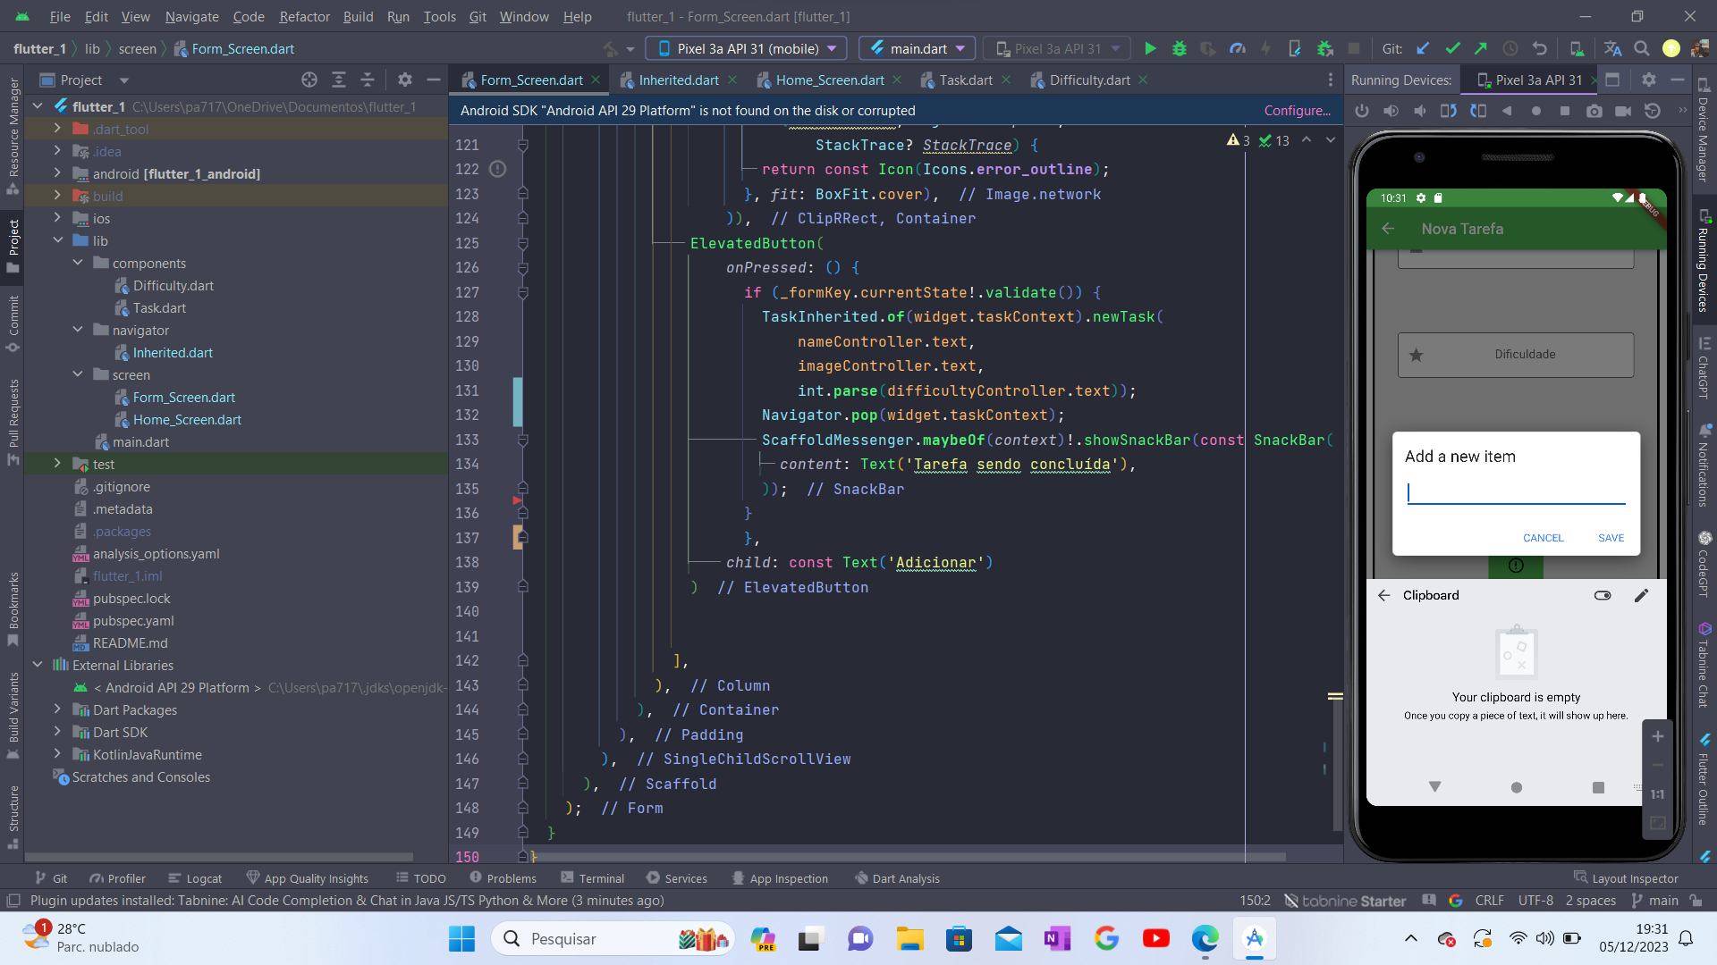Image resolution: width=1717 pixels, height=965 pixels.
Task: Open Project panel settings gear
Action: point(405,80)
